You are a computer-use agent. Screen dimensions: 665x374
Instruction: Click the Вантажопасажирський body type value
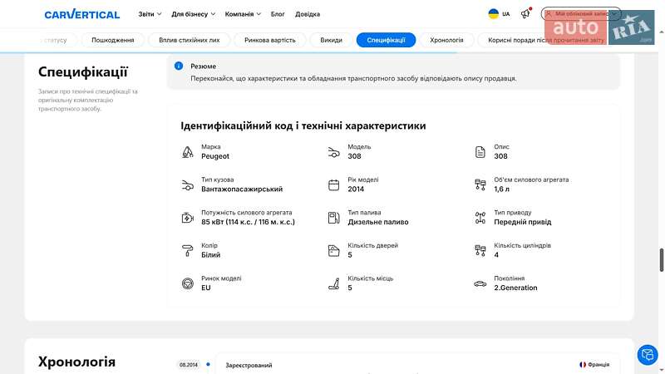point(242,189)
